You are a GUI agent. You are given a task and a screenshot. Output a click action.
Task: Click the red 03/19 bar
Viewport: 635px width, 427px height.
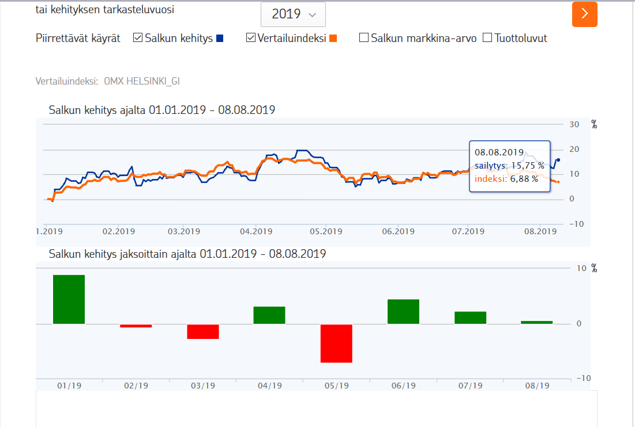pos(203,331)
